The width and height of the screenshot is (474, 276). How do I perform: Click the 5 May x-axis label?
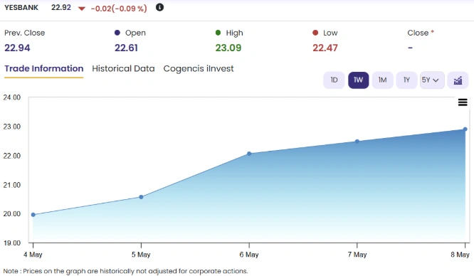pyautogui.click(x=141, y=255)
